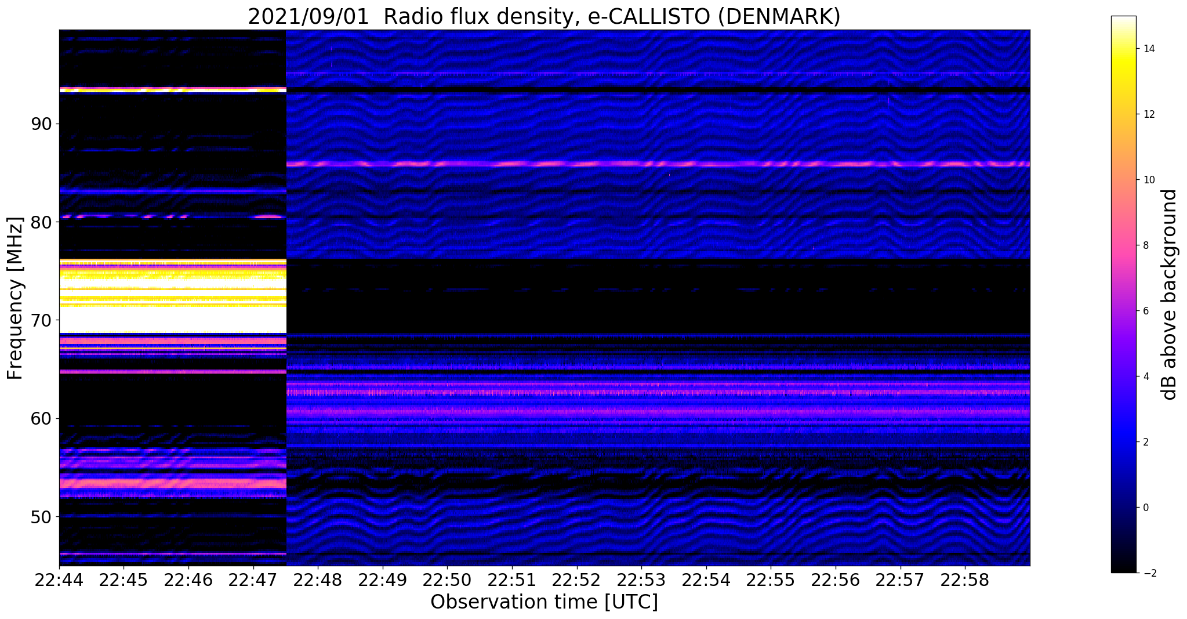Click the 22:44 time tick label
The height and width of the screenshot is (619, 1187).
click(x=59, y=580)
